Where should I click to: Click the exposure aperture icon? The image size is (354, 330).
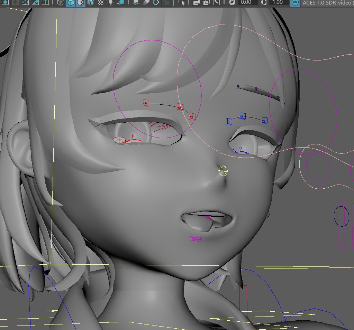(232, 2)
